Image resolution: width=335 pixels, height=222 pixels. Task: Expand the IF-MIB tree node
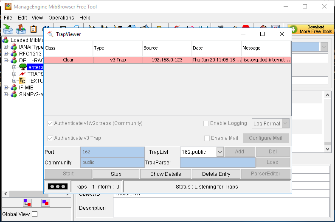(x=6, y=87)
